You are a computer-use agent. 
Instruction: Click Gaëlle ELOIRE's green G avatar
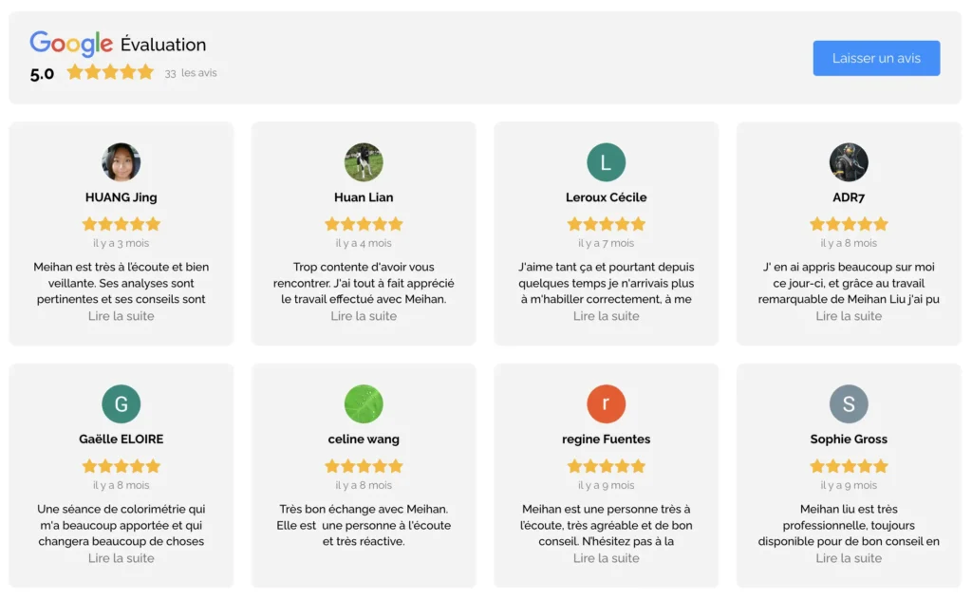pos(121,404)
